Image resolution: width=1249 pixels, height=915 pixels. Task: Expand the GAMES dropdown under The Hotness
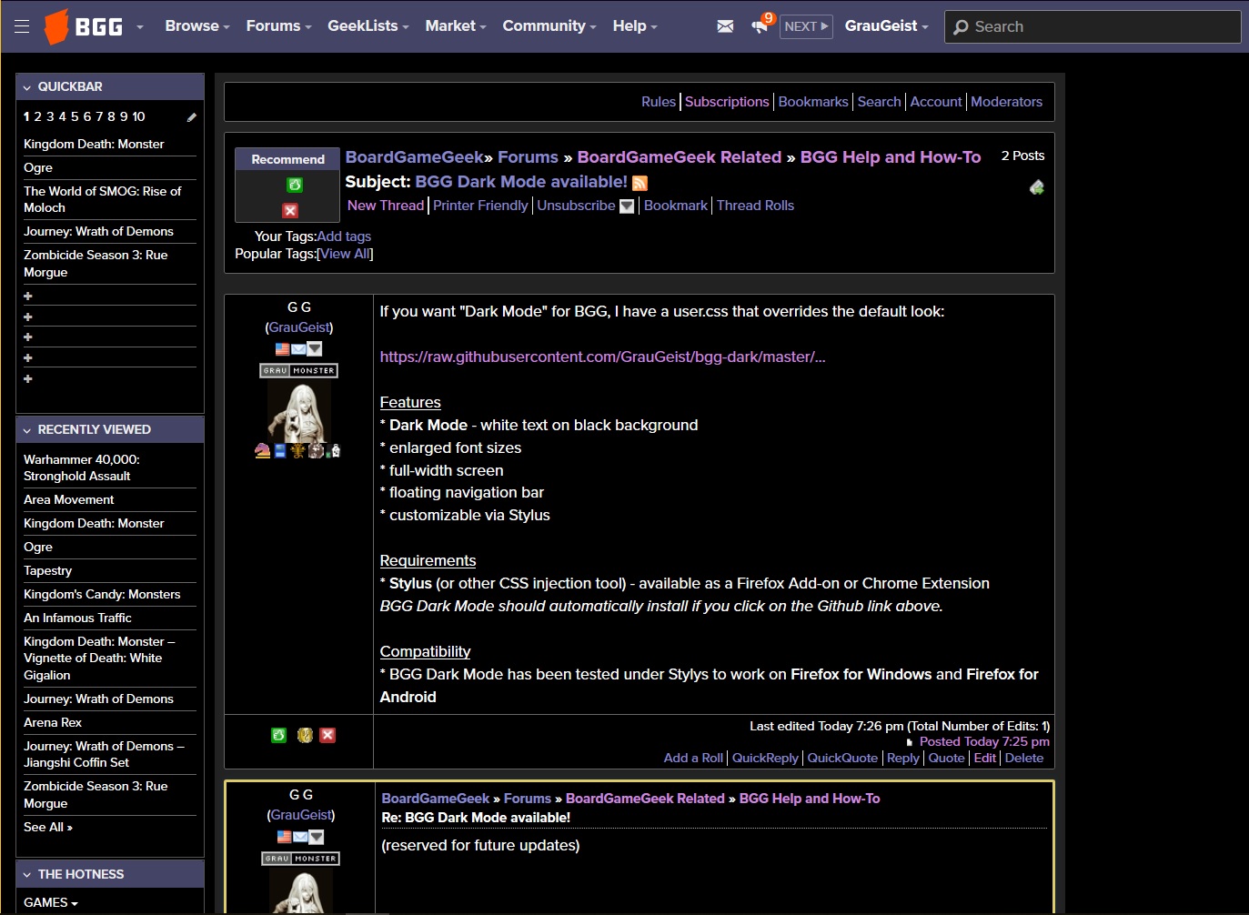51,902
